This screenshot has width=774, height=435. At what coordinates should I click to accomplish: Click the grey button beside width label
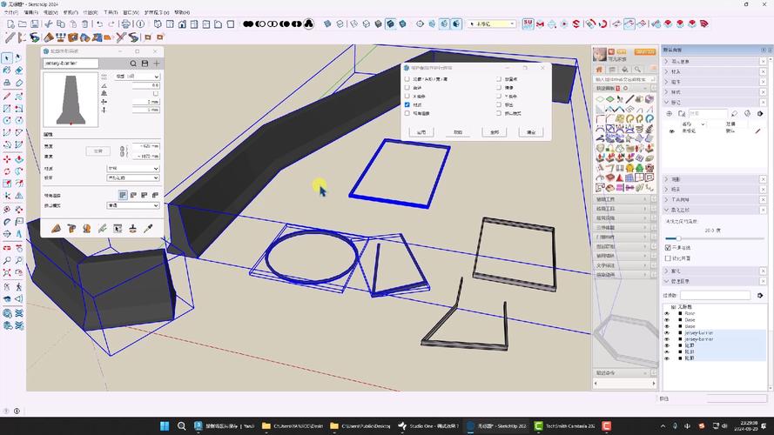coord(98,151)
